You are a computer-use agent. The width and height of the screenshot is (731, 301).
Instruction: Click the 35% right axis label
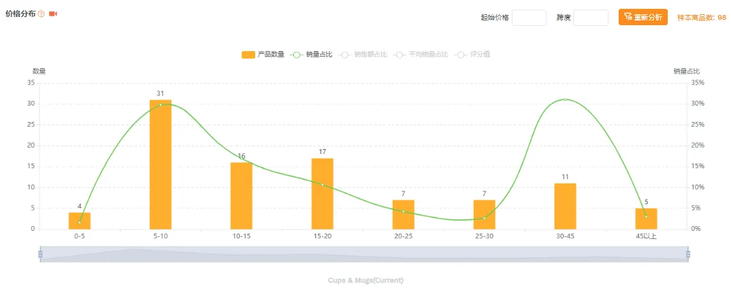pyautogui.click(x=698, y=82)
